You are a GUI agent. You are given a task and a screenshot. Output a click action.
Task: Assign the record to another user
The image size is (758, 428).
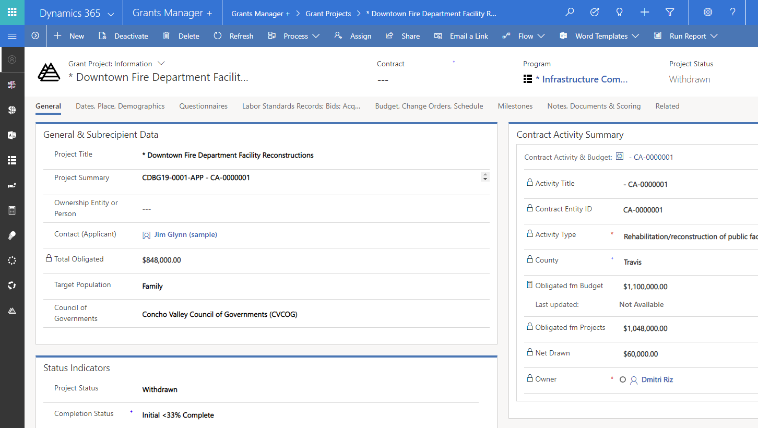point(353,36)
